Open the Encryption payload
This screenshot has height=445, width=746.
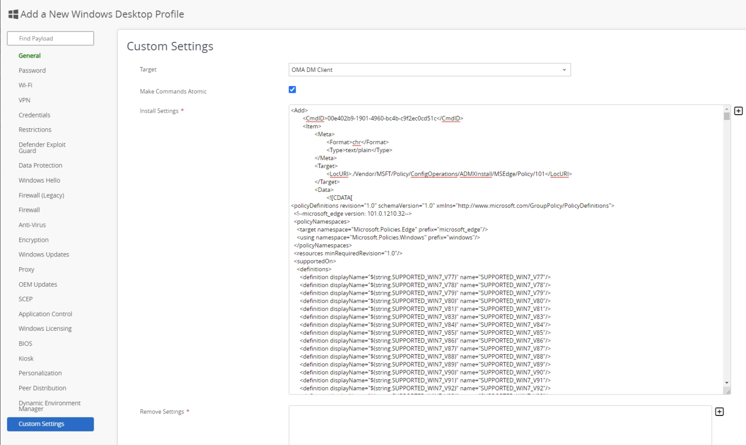click(33, 240)
